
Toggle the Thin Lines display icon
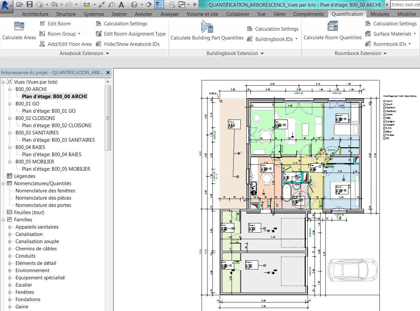pos(159,5)
